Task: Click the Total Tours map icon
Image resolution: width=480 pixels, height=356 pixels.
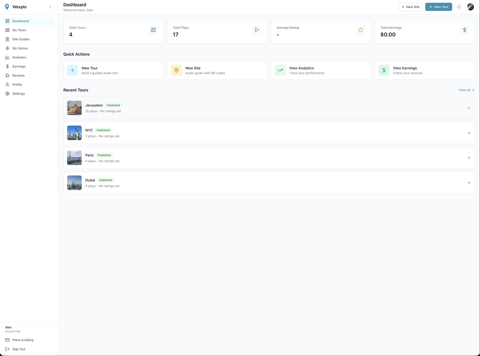Action: point(153,30)
